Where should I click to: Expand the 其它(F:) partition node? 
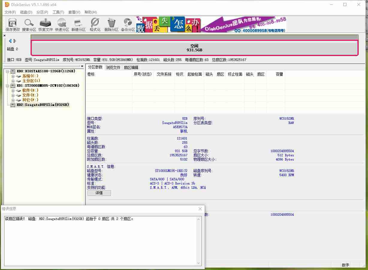(13, 100)
